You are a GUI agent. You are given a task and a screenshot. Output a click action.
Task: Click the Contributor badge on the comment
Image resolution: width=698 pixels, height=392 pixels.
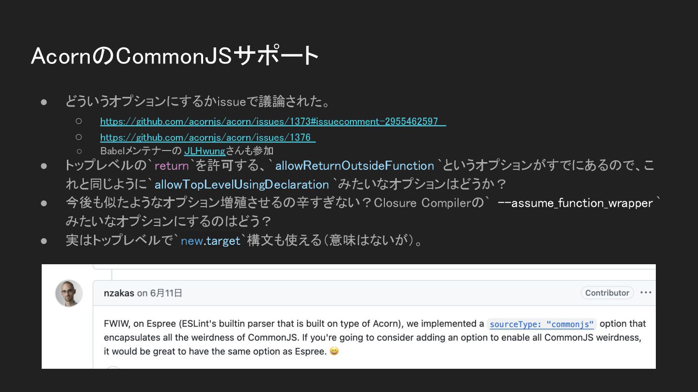(607, 293)
